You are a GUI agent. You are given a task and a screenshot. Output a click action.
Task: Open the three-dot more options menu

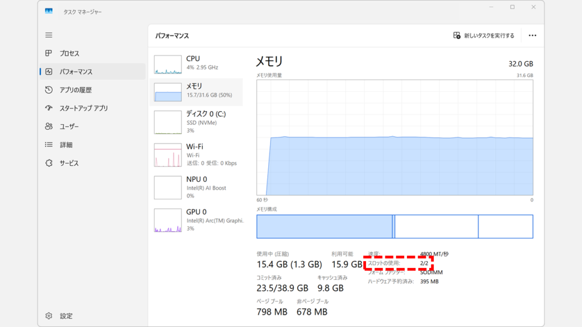[x=532, y=35]
